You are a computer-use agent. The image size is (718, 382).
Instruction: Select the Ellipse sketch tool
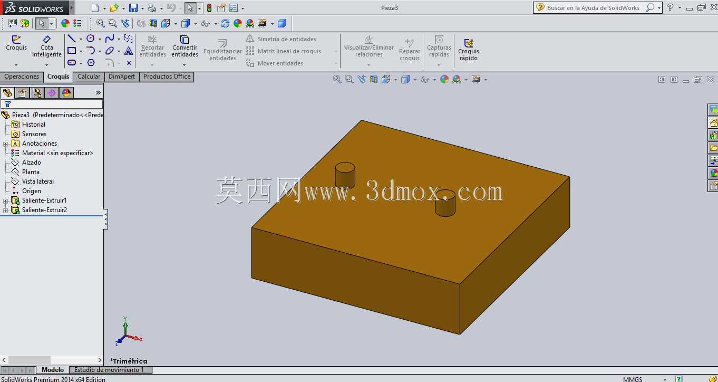coord(110,51)
